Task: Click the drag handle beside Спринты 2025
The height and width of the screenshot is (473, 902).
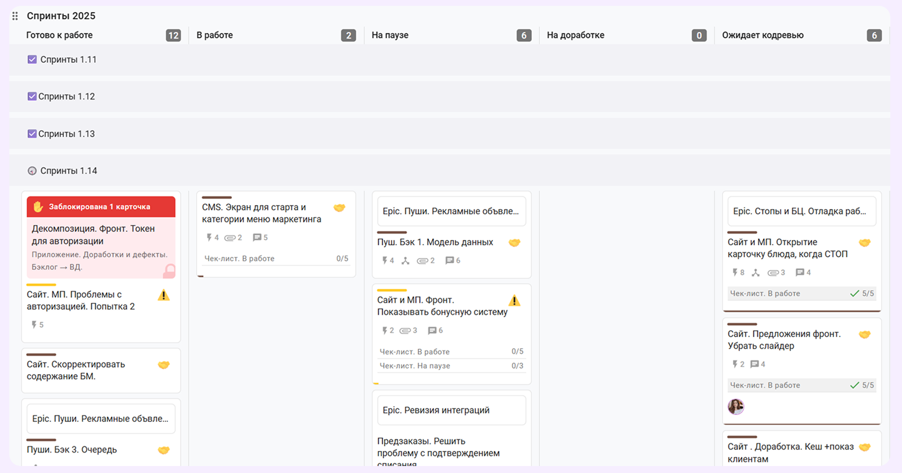Action: (x=15, y=16)
